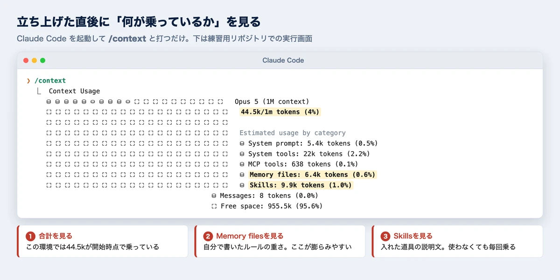Viewport: 560px width, 280px height.
Task: Click the disc icon beside MCP tools
Action: [242, 164]
